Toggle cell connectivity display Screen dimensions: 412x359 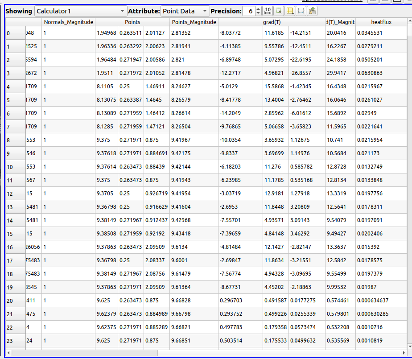click(x=301, y=11)
